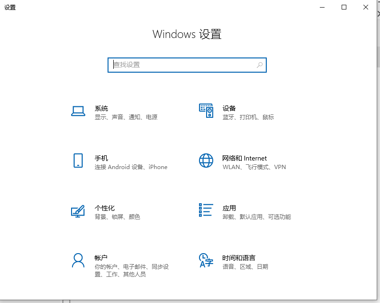380x303 pixels.
Task: Open the 时间和语言 settings title
Action: point(239,258)
